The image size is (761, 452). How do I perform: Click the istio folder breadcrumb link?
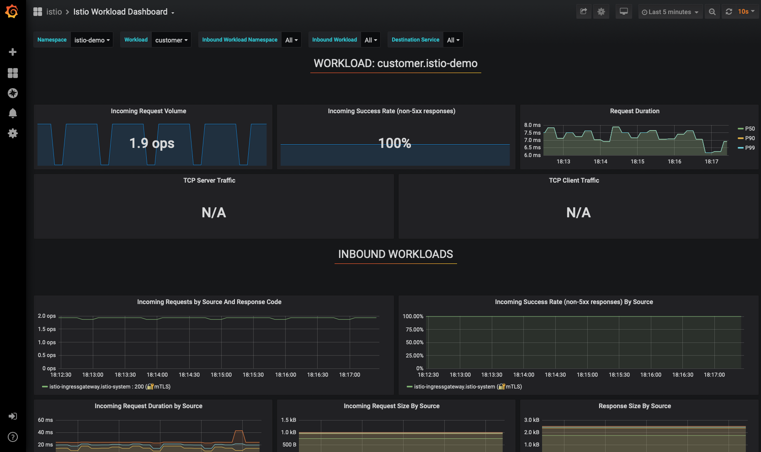tap(54, 12)
